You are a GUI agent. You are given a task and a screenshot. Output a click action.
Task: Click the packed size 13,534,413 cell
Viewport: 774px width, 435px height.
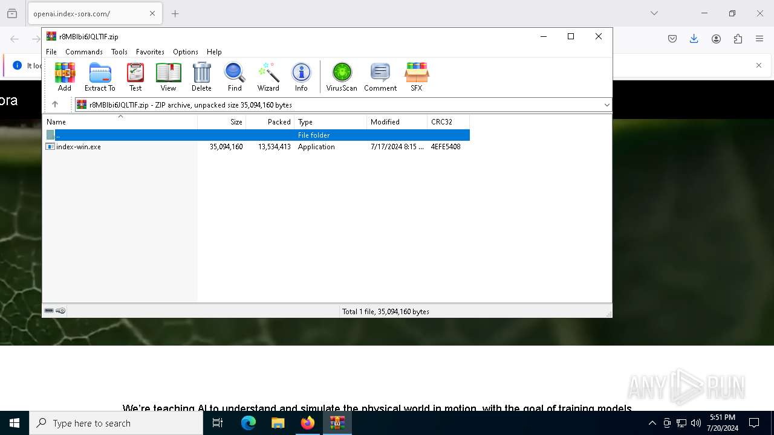pos(275,147)
